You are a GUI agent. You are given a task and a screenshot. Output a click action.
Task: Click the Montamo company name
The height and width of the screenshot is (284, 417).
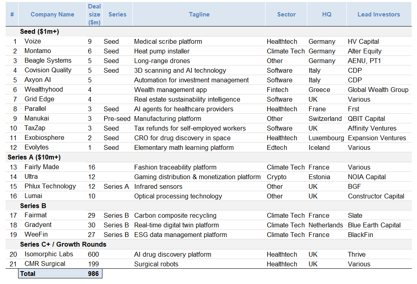click(38, 51)
